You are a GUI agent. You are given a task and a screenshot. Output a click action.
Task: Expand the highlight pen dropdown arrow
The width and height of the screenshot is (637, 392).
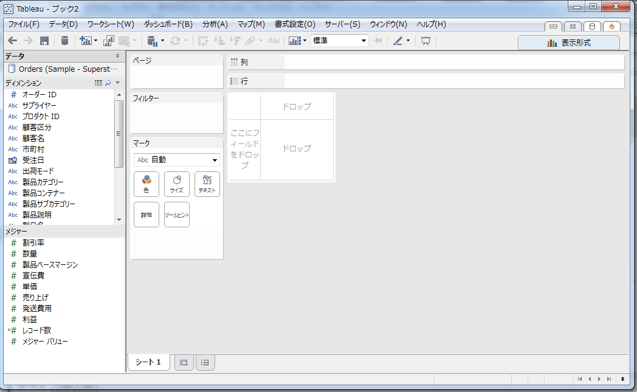[408, 41]
